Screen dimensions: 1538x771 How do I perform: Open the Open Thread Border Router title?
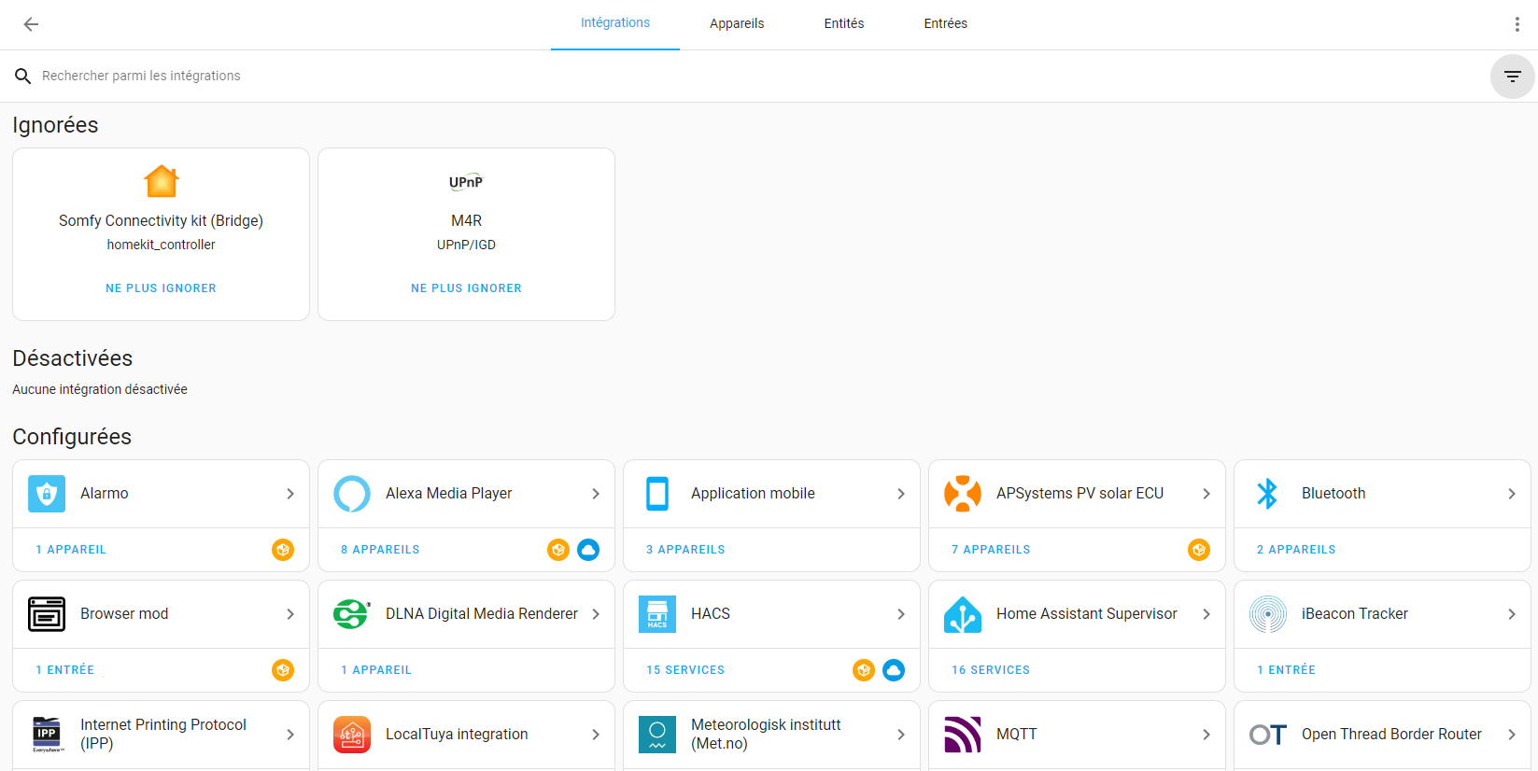1391,735
